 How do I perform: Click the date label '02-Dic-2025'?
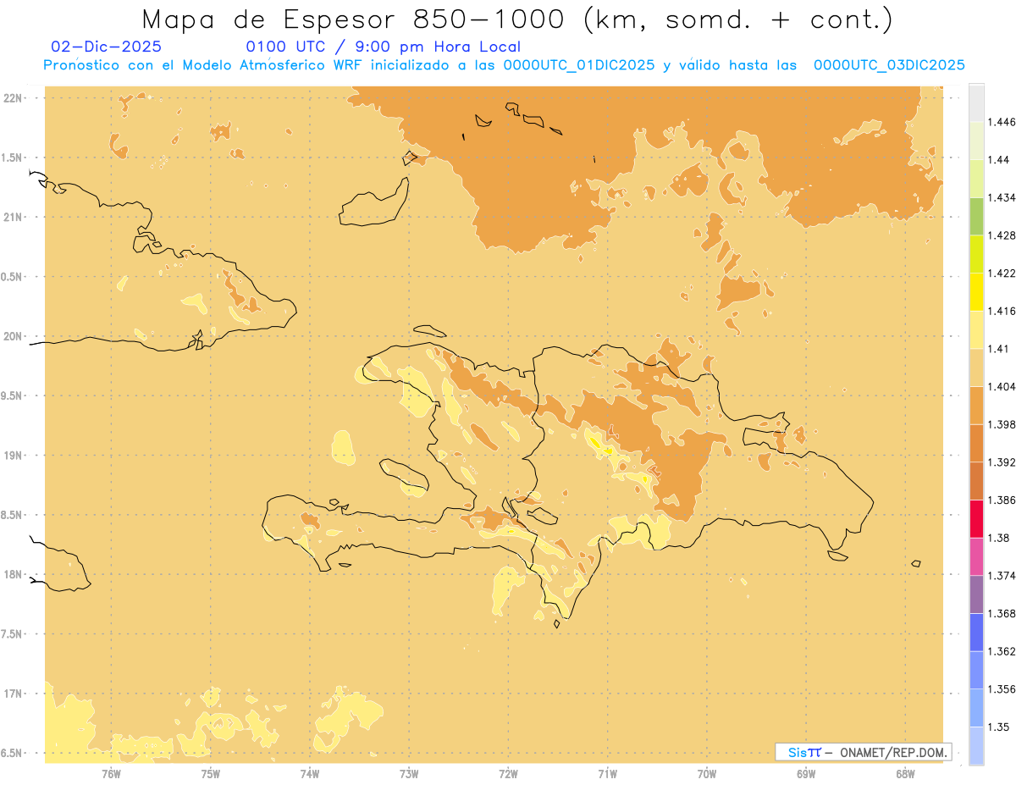coord(106,47)
